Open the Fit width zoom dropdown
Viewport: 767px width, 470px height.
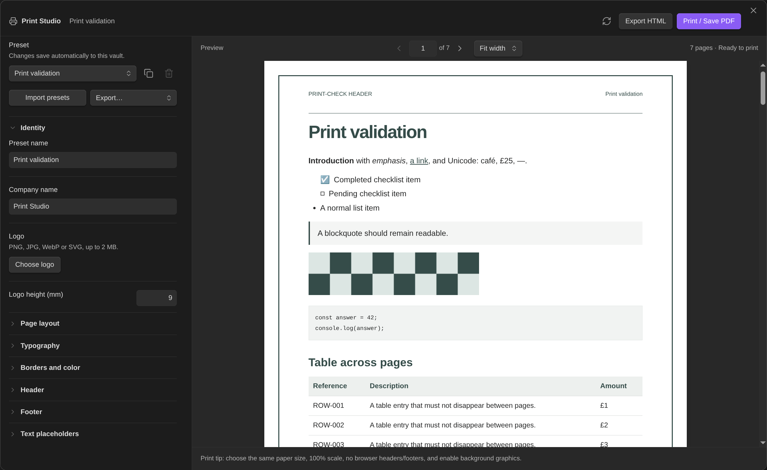[x=498, y=49]
